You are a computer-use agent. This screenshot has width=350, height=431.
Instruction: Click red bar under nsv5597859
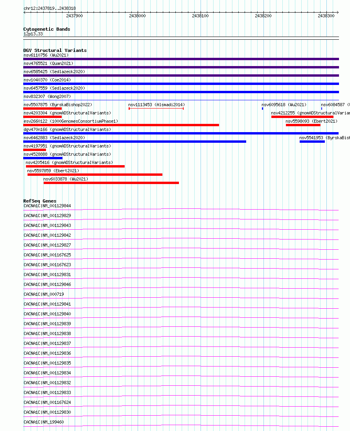tap(95, 175)
